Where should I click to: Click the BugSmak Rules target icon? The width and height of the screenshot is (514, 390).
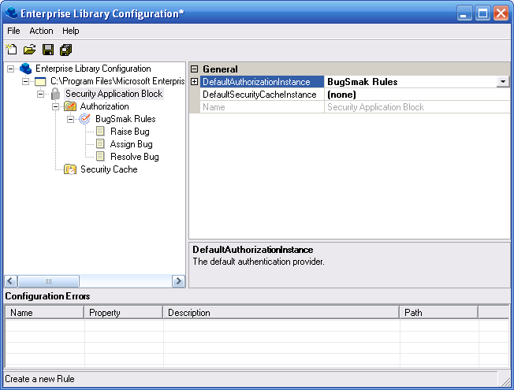point(85,119)
